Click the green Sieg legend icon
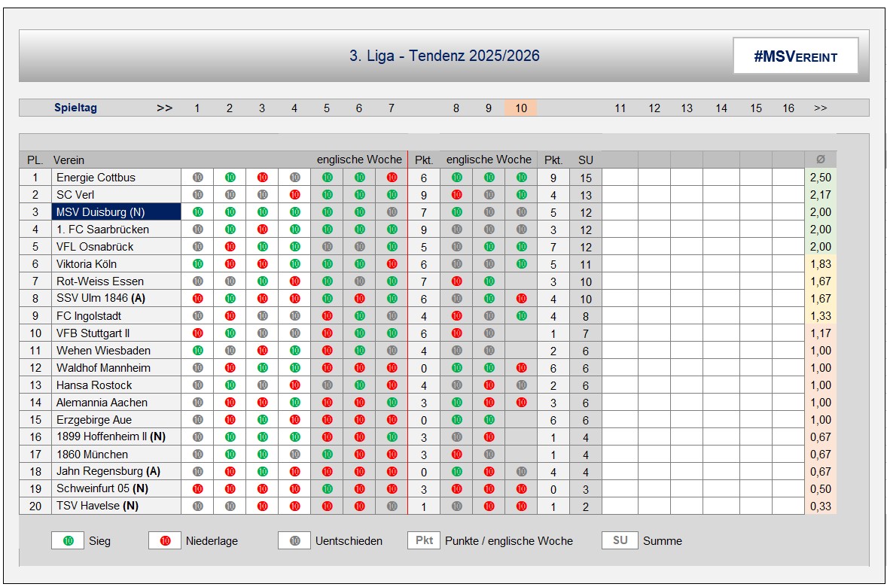The image size is (887, 587). tap(69, 540)
